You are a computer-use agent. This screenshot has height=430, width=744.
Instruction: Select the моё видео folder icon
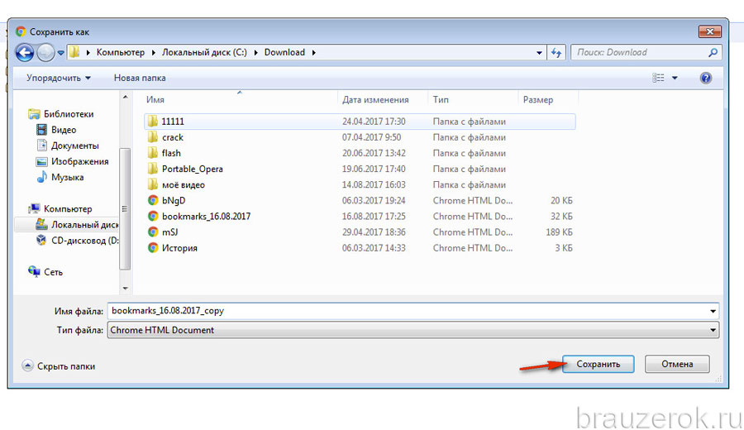[x=152, y=184]
